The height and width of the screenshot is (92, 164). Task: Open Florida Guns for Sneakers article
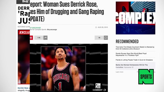[x=134, y=60]
